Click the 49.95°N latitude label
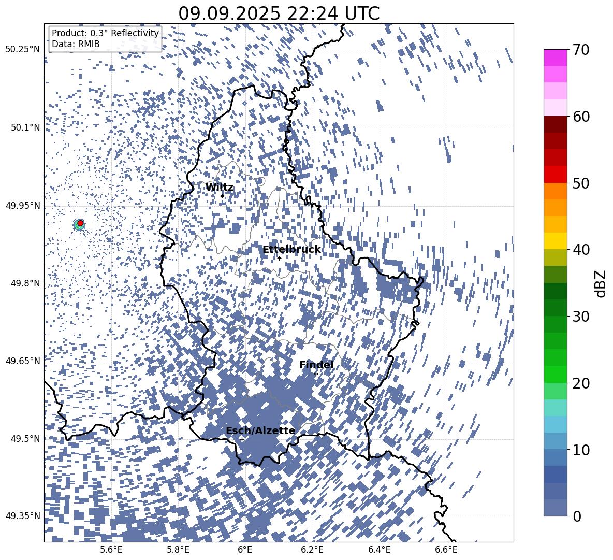This screenshot has height=560, width=613. tap(23, 205)
